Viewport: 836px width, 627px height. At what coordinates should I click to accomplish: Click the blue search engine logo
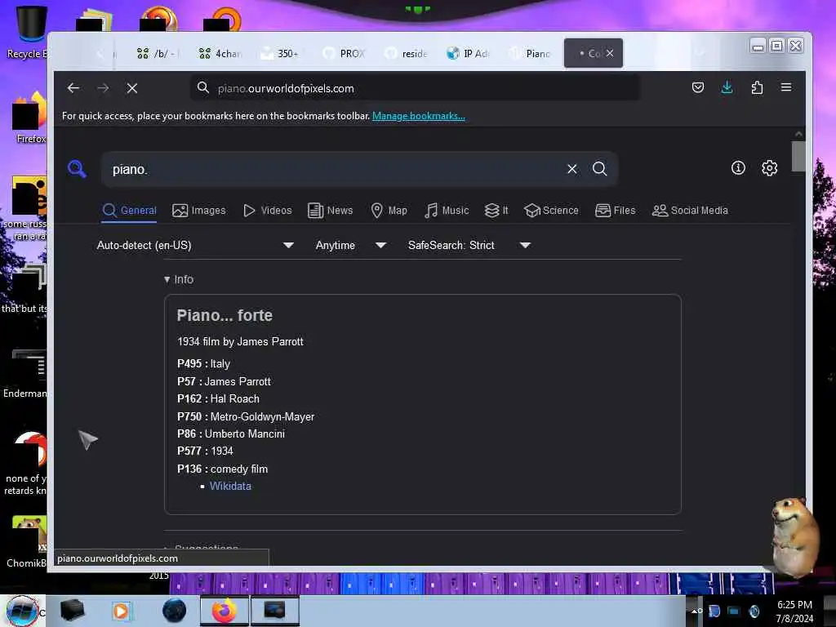pos(78,169)
